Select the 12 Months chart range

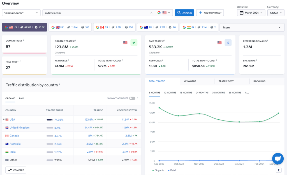click(170, 93)
